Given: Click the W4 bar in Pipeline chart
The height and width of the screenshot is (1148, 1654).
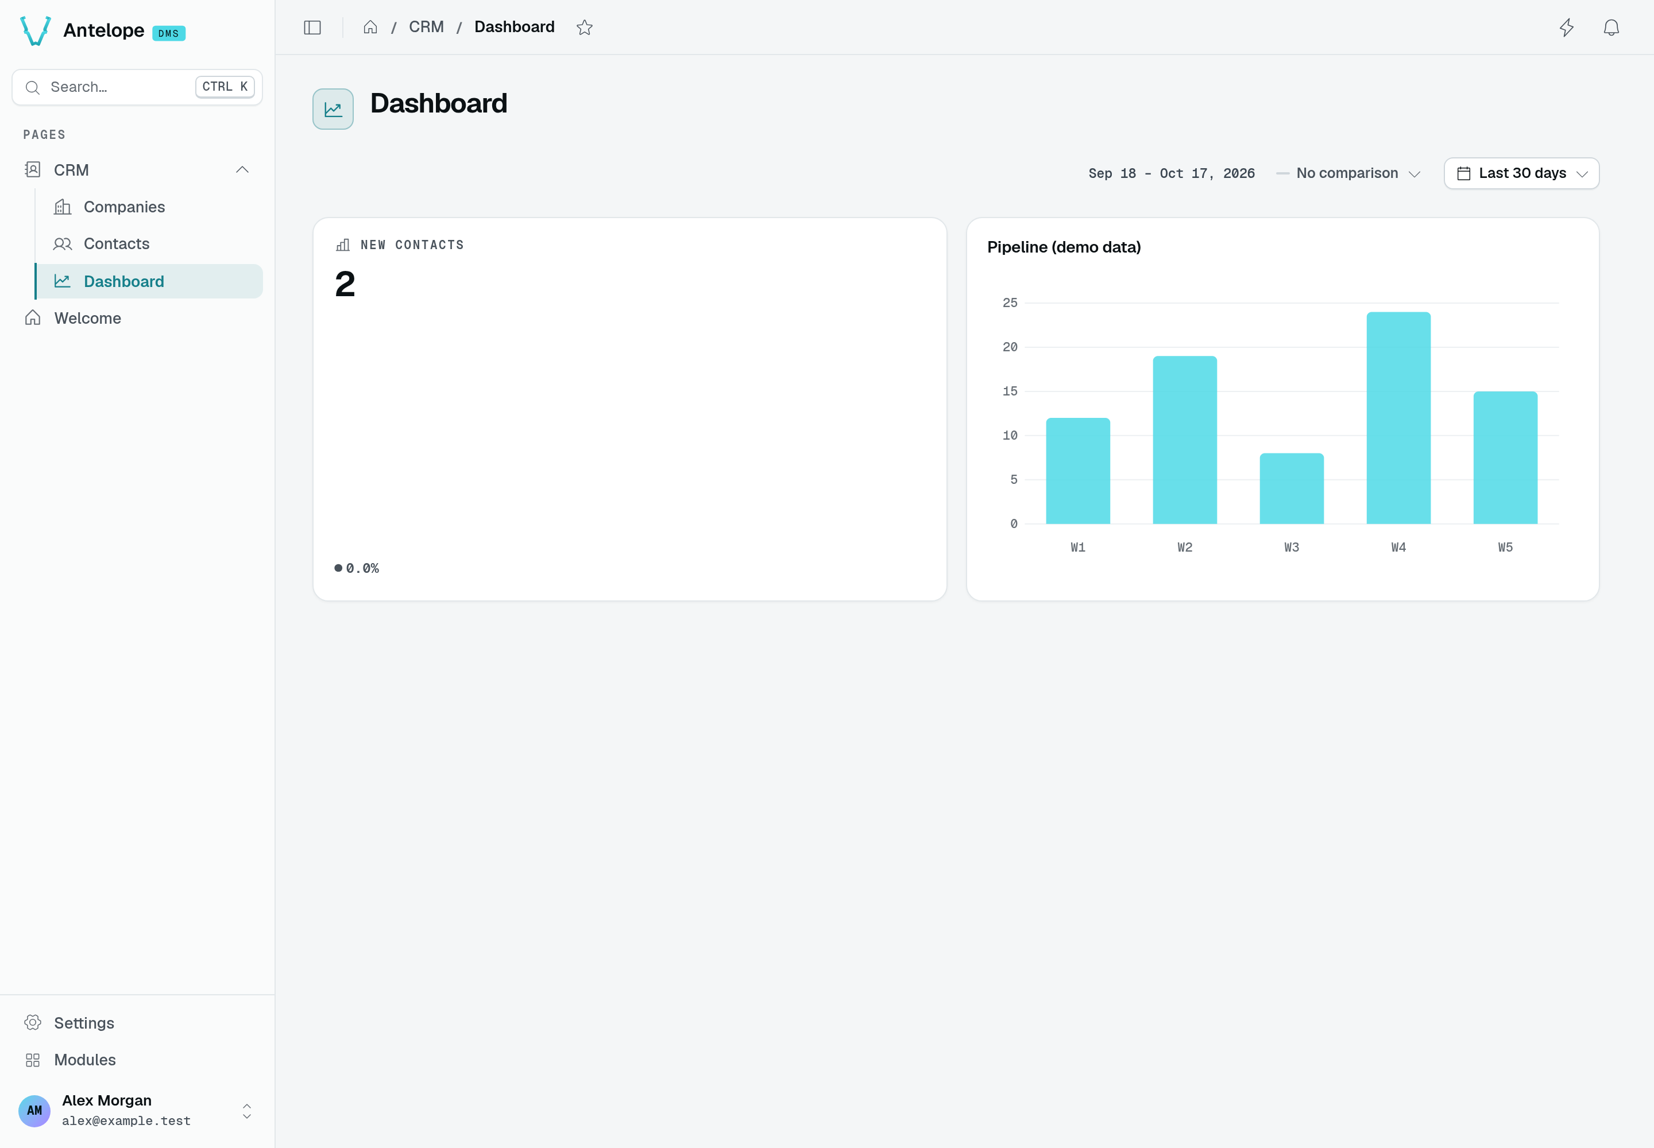Looking at the screenshot, I should click(x=1398, y=418).
